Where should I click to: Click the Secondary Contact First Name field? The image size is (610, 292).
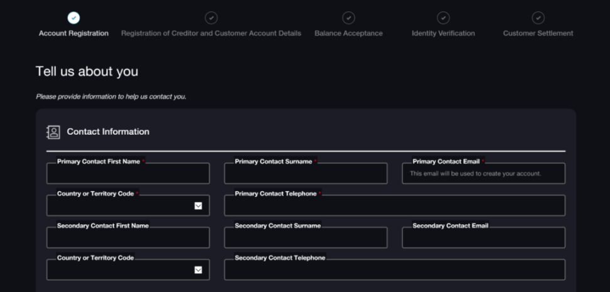pyautogui.click(x=128, y=238)
